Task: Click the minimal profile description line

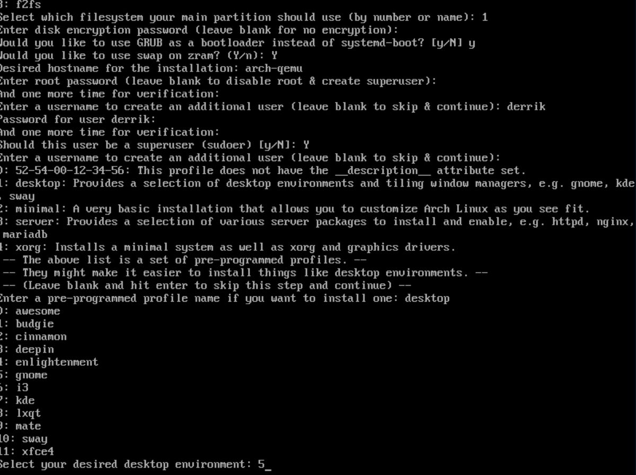Action: click(295, 209)
